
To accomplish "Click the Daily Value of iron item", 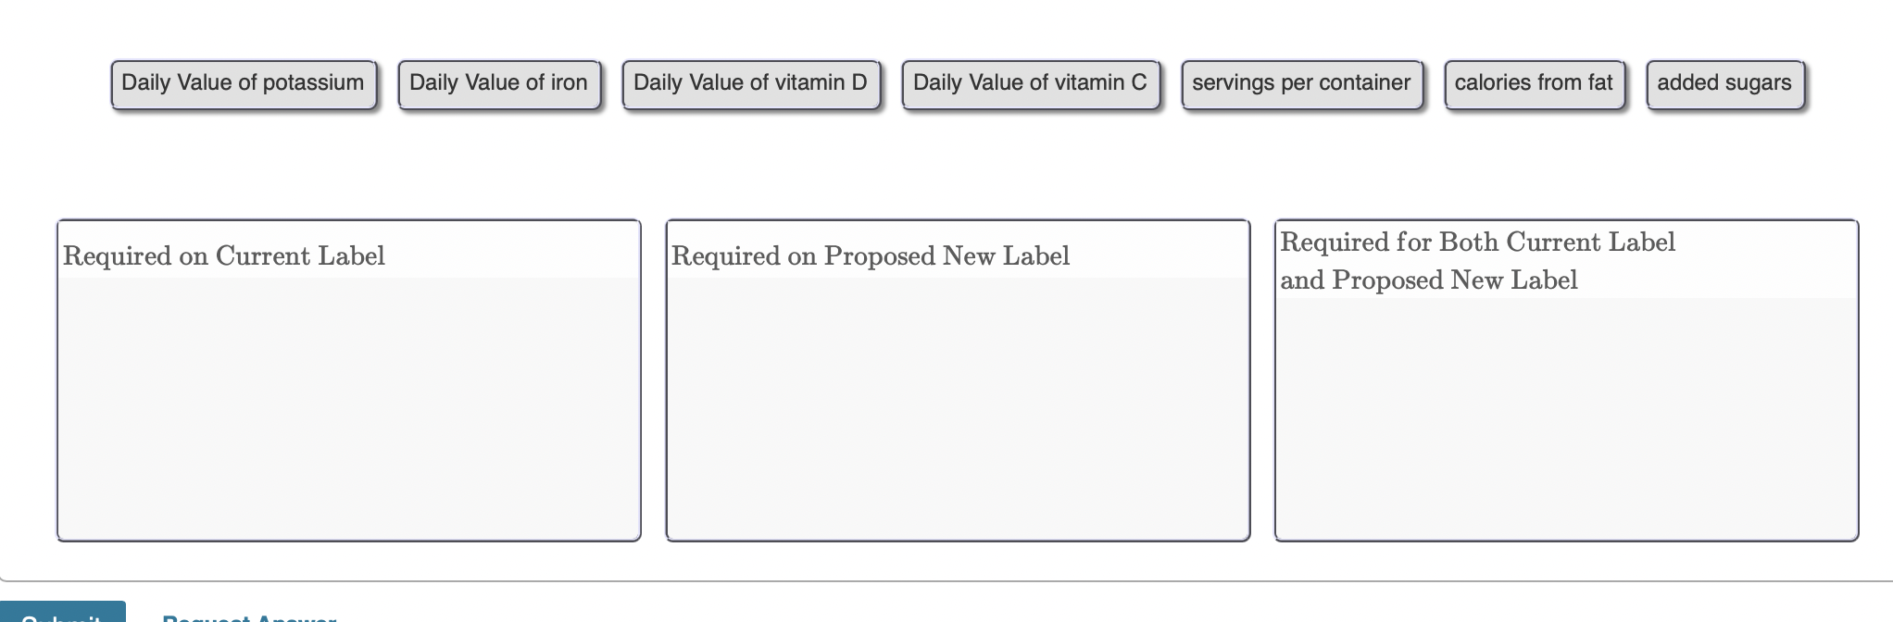I will coord(499,84).
